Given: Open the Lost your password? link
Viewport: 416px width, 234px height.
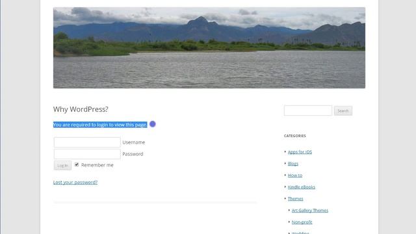Looking at the screenshot, I should 75,182.
